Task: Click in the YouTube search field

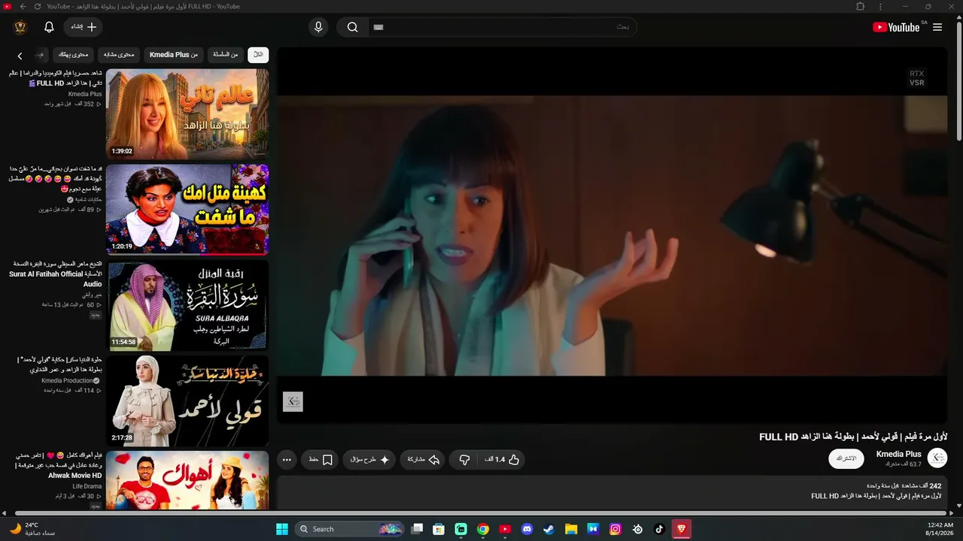Action: pos(503,27)
